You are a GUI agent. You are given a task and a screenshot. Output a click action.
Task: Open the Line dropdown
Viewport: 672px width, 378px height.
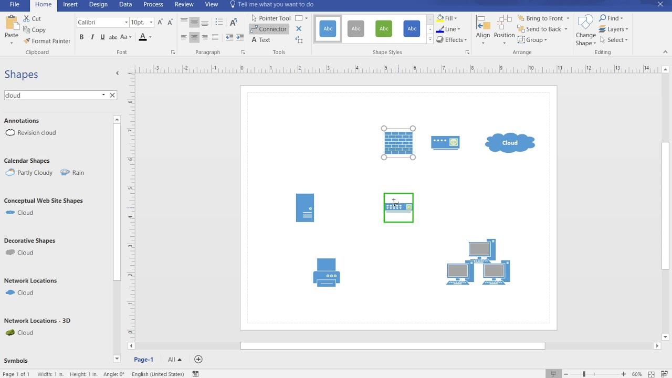click(x=448, y=29)
